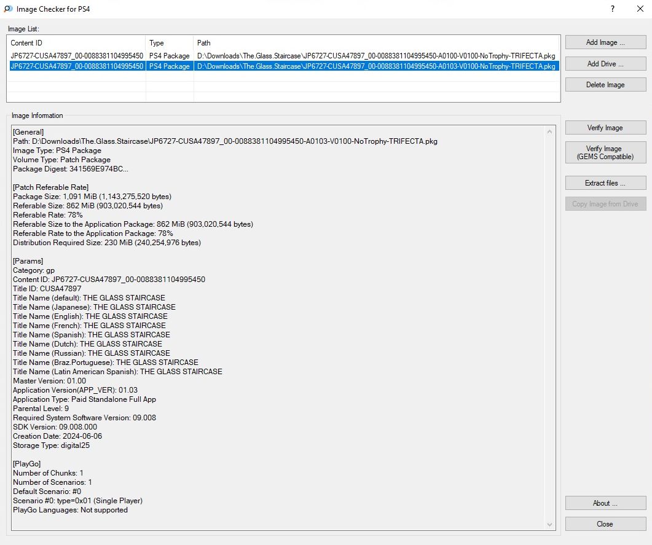Click the Referable Rate: 78% line
652x545 pixels.
[48, 215]
